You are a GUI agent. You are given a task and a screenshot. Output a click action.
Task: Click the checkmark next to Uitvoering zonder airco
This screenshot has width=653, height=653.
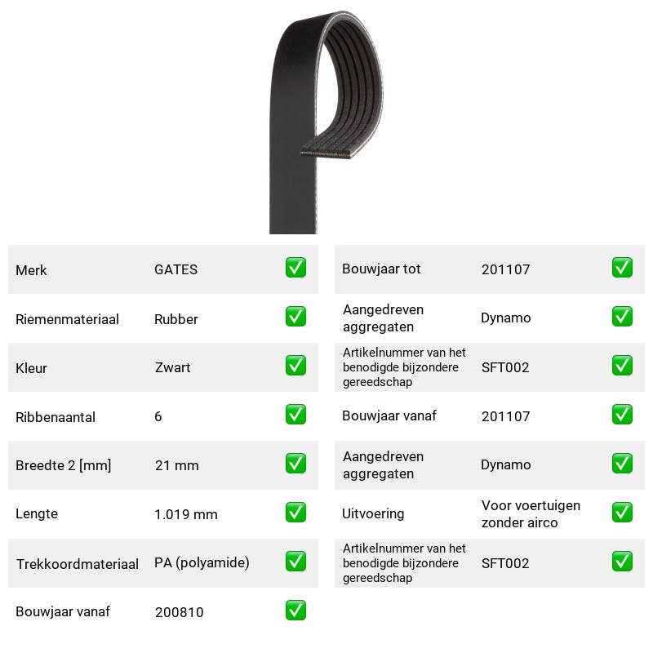click(x=622, y=513)
